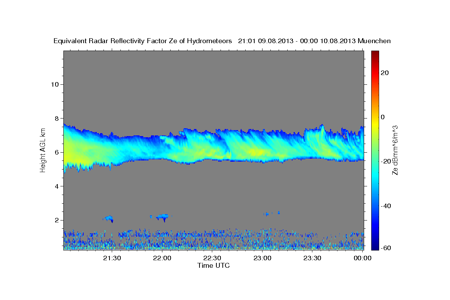Viewport: 450px width, 300px height.
Task: Click the colorbar label -20
Action: tap(387, 162)
